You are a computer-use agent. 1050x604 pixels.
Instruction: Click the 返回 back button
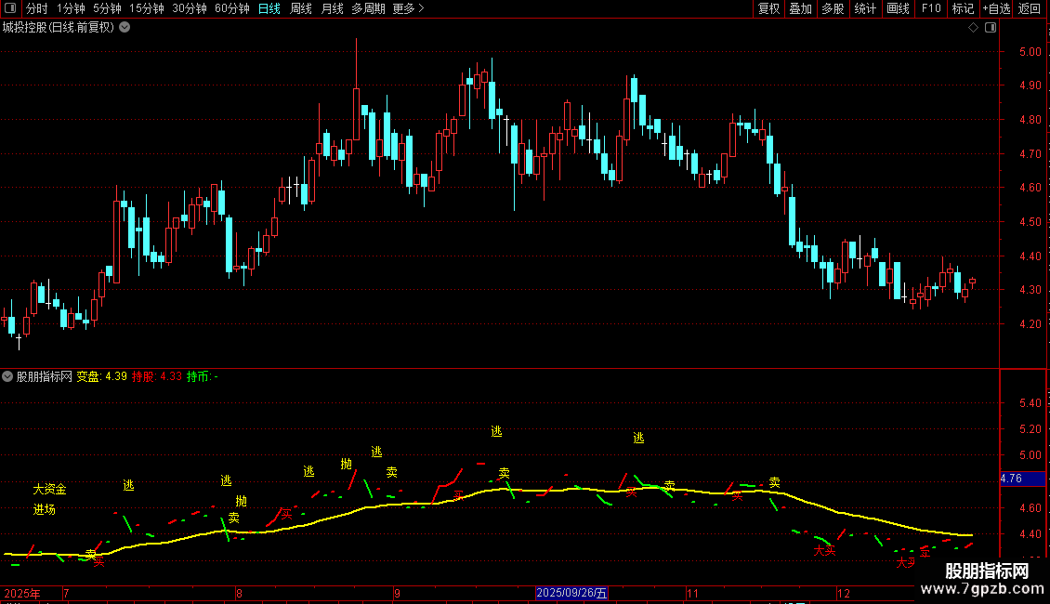(x=1030, y=8)
